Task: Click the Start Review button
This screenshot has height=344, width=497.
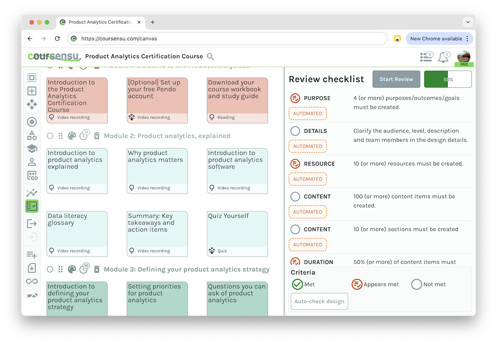Action: [396, 79]
